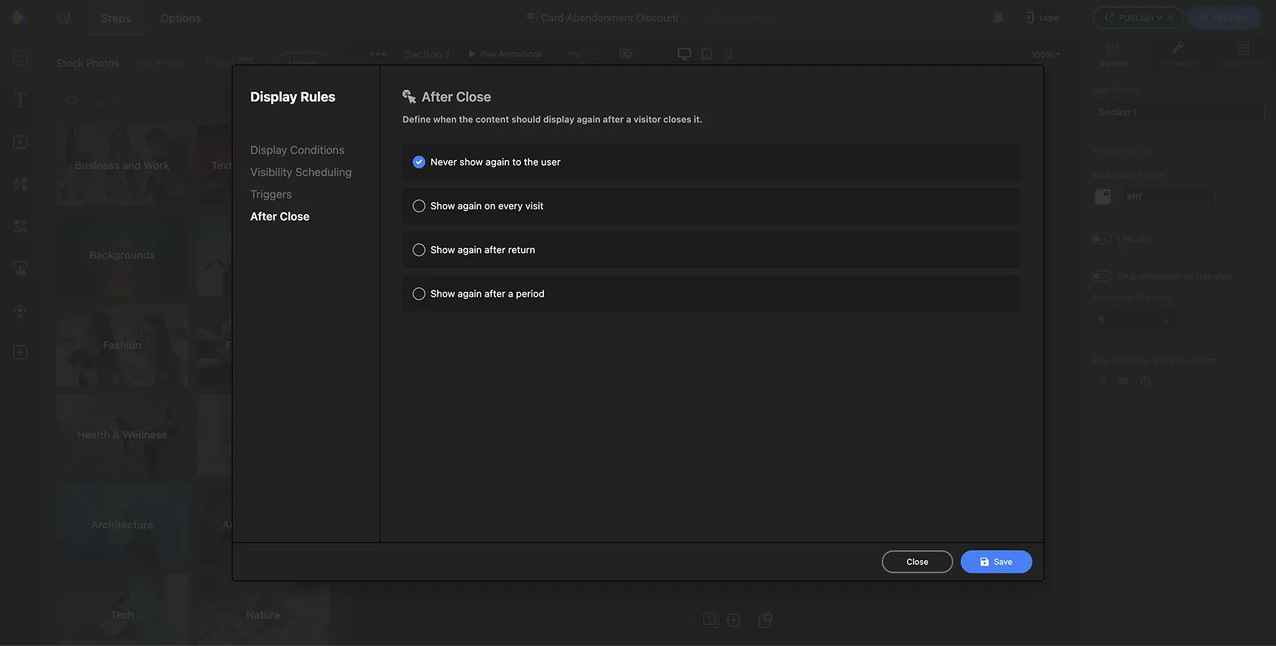Click the background color swatch

pos(1103,197)
